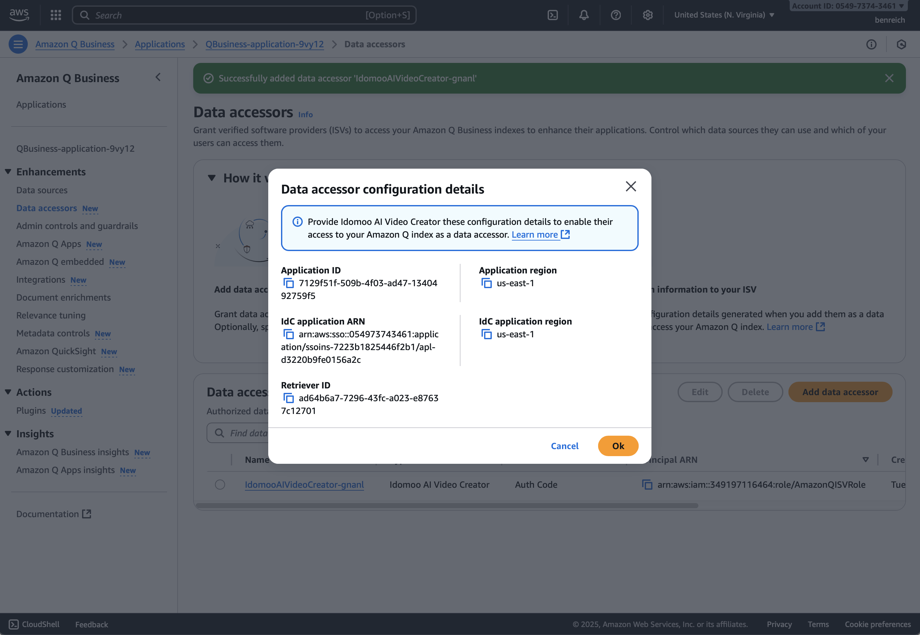Copy the IdC application region value
The image size is (920, 635).
486,334
